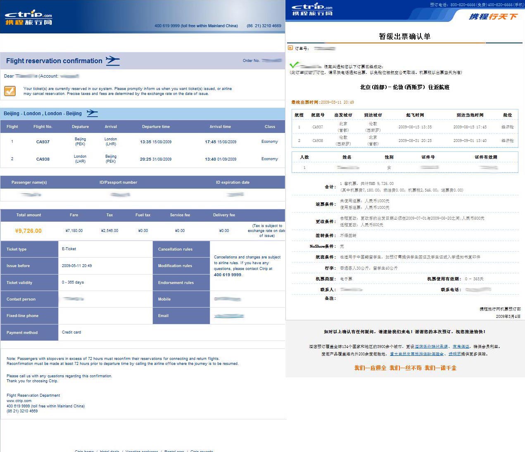Click the 退票条件 label
The width and height of the screenshot is (525, 452).
tap(325, 204)
